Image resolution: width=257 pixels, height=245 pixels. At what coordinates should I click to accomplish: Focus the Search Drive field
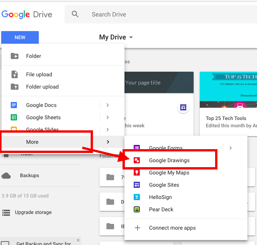click(x=161, y=14)
